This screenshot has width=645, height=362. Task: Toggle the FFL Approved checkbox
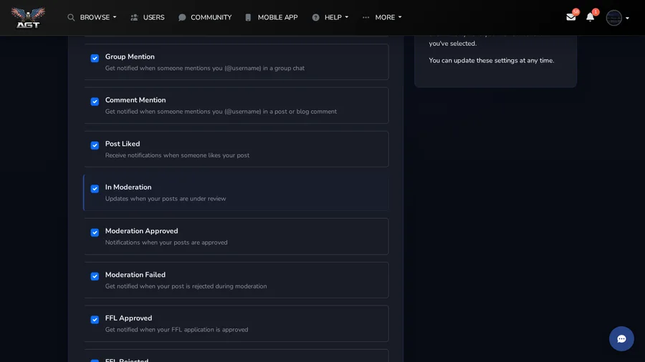(95, 320)
